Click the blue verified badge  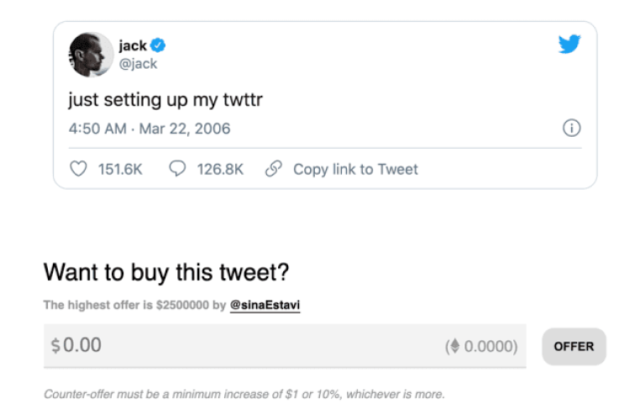(x=158, y=46)
